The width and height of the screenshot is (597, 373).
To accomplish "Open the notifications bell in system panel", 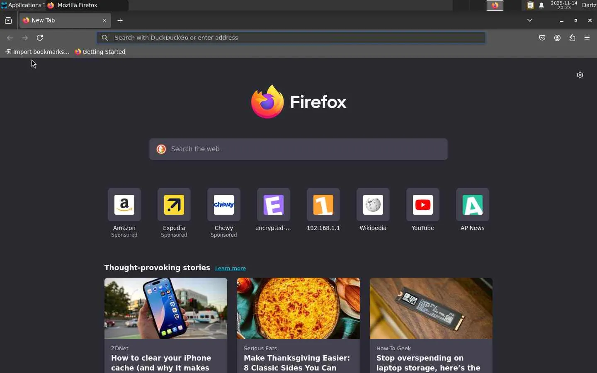I will (x=541, y=5).
